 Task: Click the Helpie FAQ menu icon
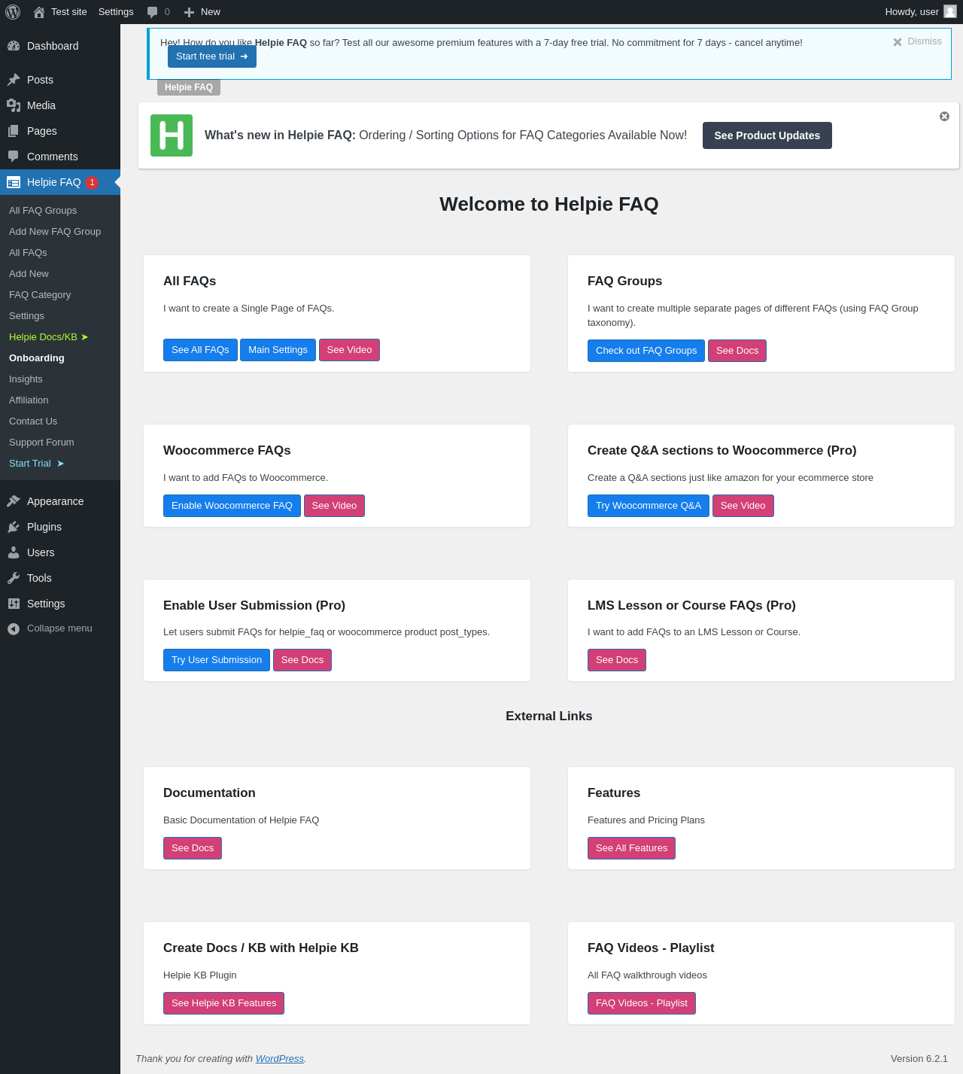(x=14, y=182)
